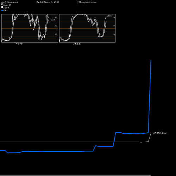Screen dimensions: 176x176
Task: Click the 20 level label in FAST chart
Action: click(x=56, y=34)
